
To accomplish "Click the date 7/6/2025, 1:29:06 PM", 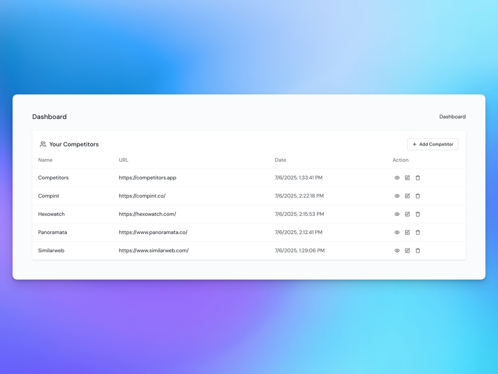I will (299, 250).
